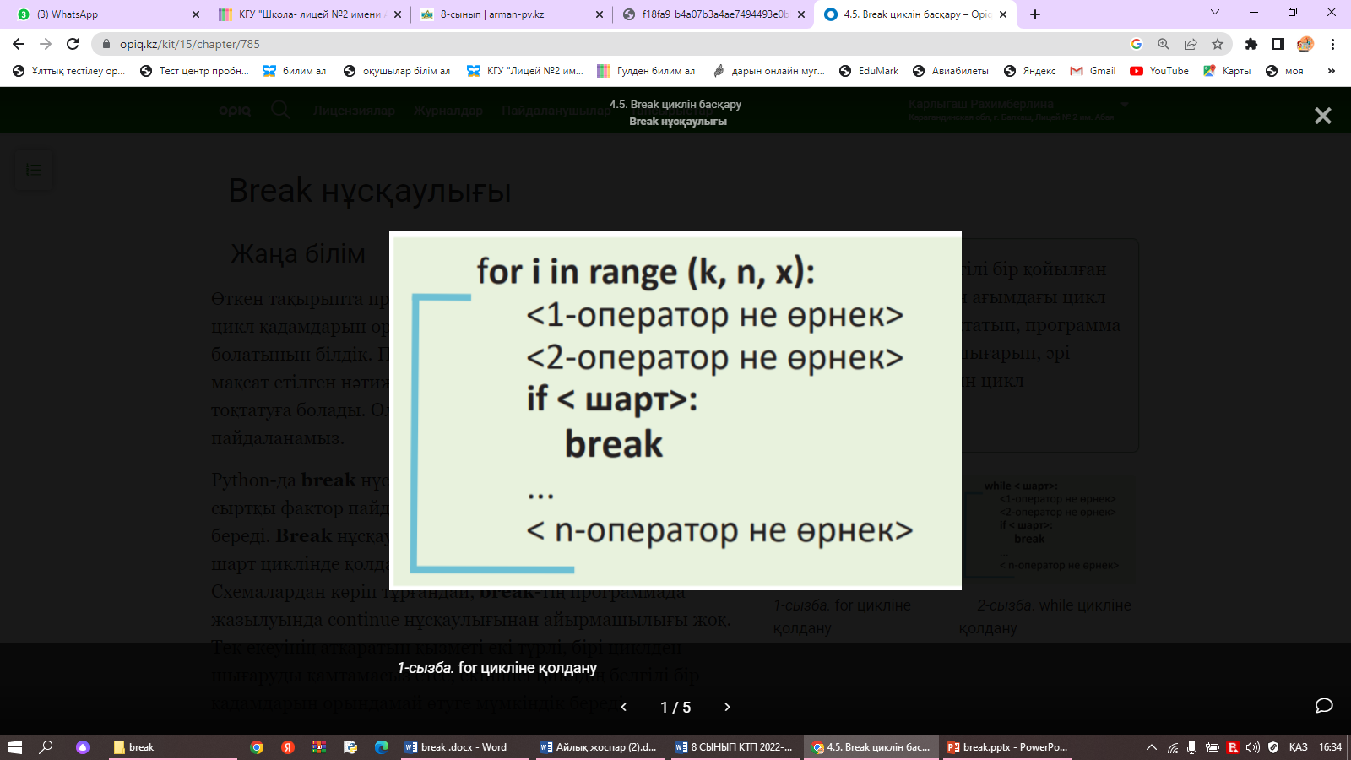Viewport: 1351px width, 760px height.
Task: Open the clock showing 16:34
Action: point(1331,747)
